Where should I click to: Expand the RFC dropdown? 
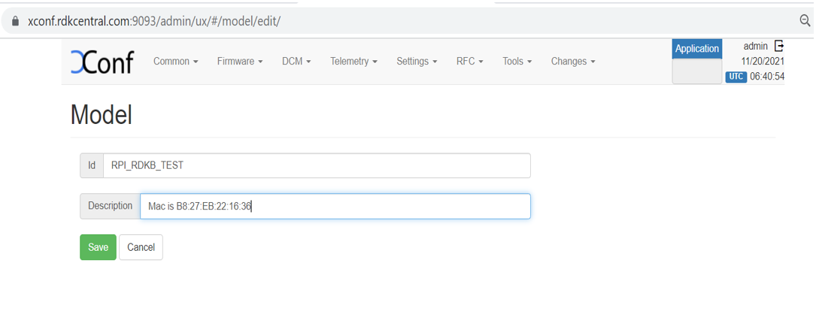click(469, 62)
